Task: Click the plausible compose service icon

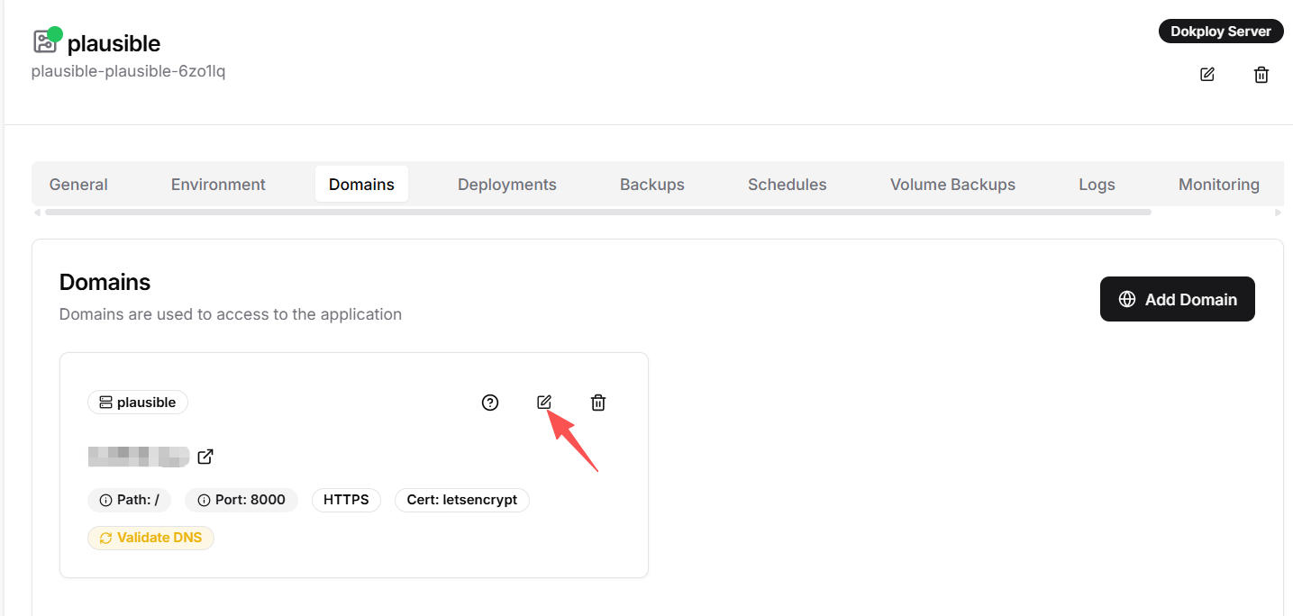Action: click(45, 41)
